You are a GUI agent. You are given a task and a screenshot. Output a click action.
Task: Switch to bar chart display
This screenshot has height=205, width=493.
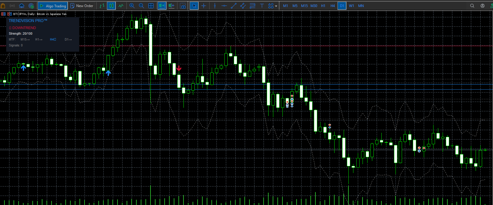[102, 6]
